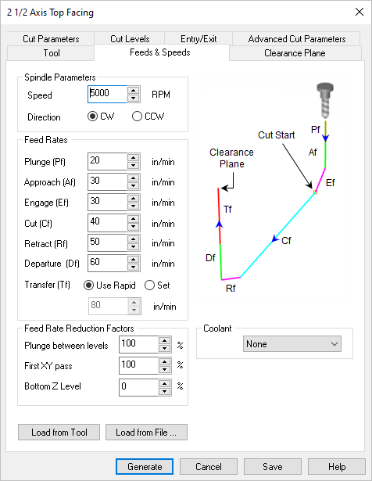This screenshot has height=481, width=372.
Task: Cancel the facing dialog
Action: [x=209, y=467]
